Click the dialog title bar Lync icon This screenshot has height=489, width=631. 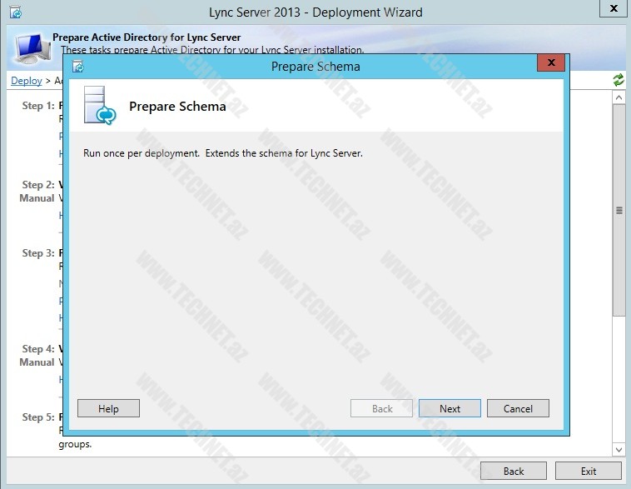(x=78, y=66)
